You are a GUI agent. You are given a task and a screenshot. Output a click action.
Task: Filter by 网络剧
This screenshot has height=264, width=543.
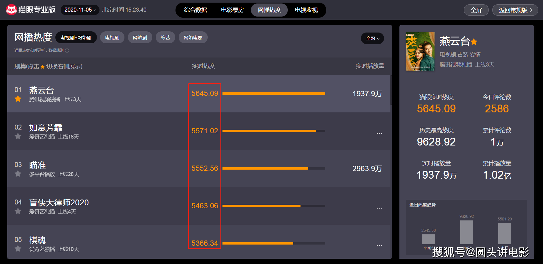tap(140, 37)
